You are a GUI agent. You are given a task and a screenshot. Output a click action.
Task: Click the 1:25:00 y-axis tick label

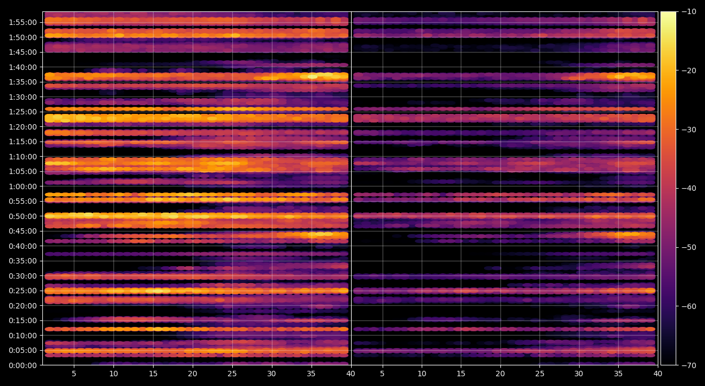(x=23, y=112)
